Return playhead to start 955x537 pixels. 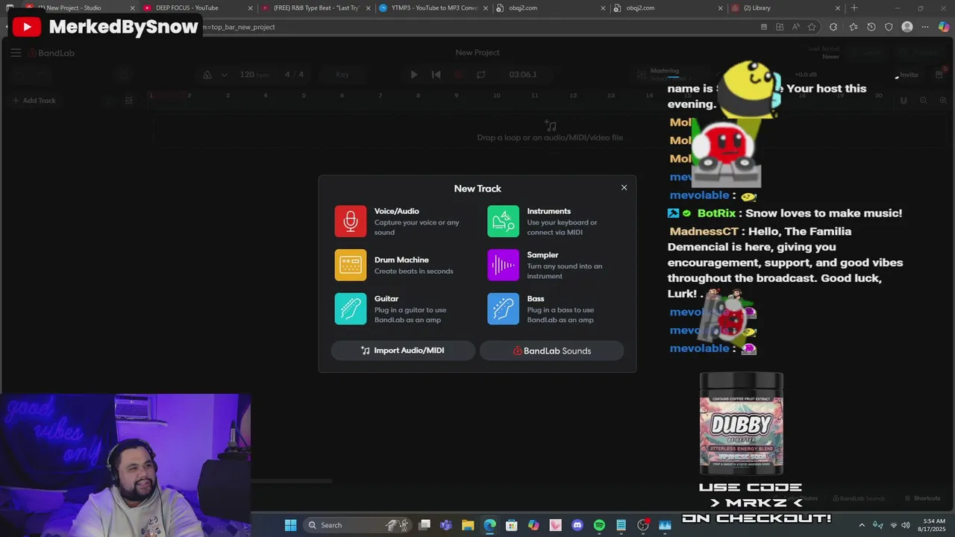(436, 75)
